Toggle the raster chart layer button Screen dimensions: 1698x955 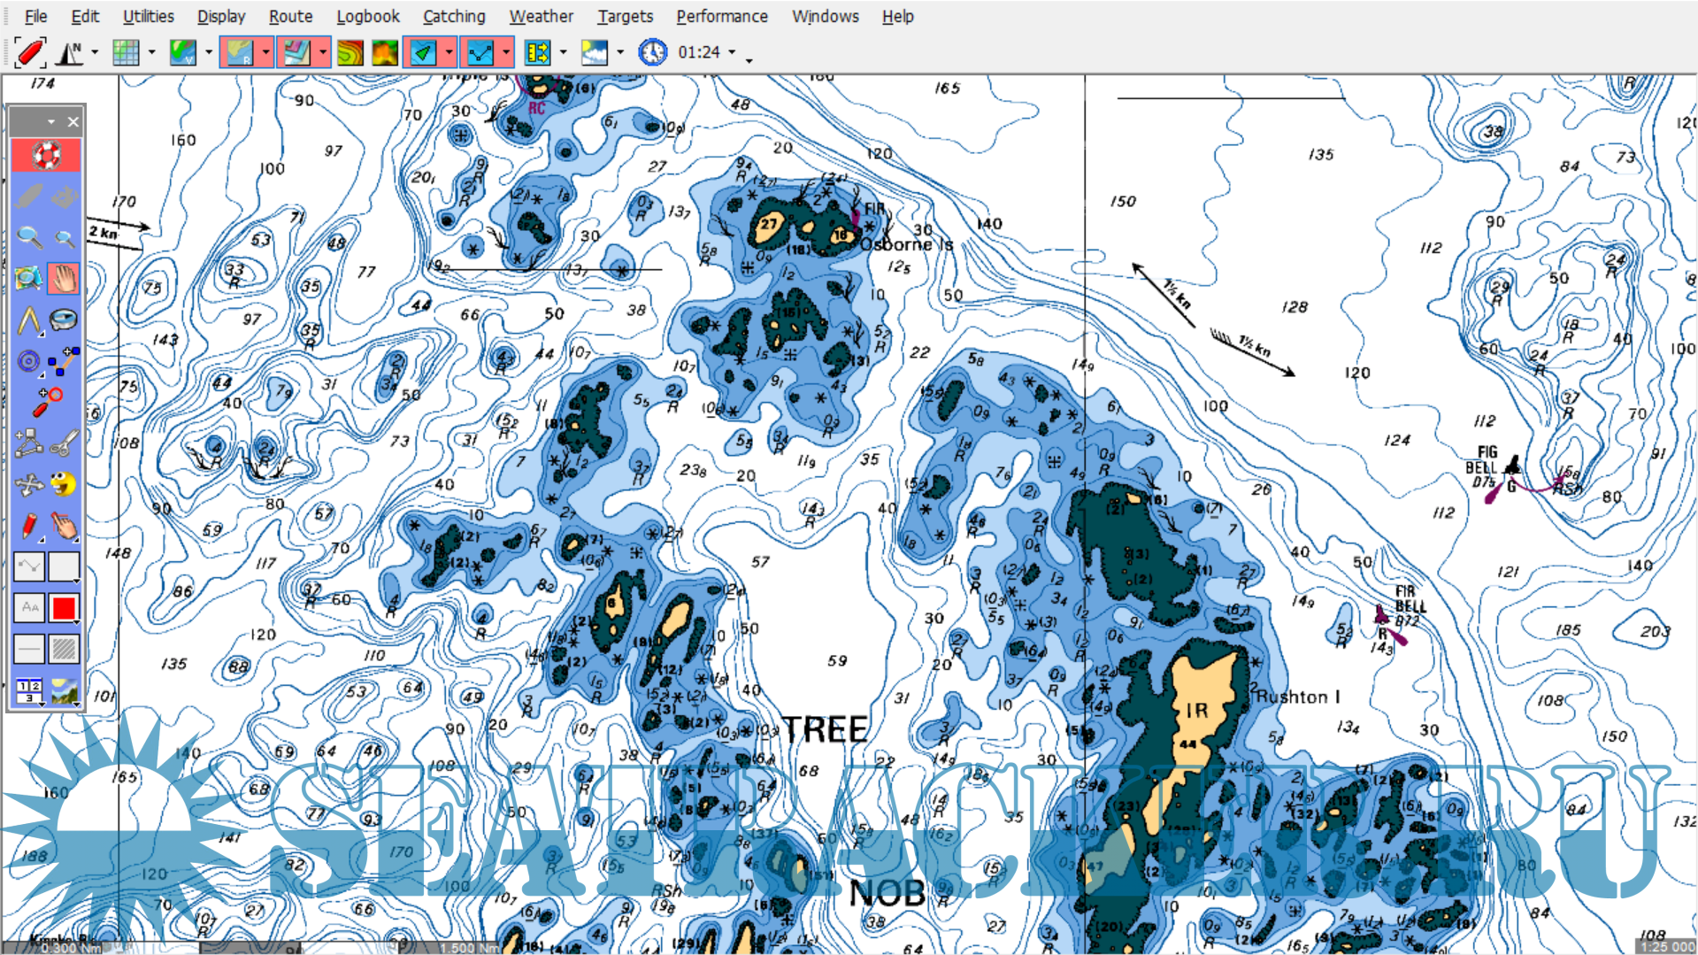(x=239, y=53)
